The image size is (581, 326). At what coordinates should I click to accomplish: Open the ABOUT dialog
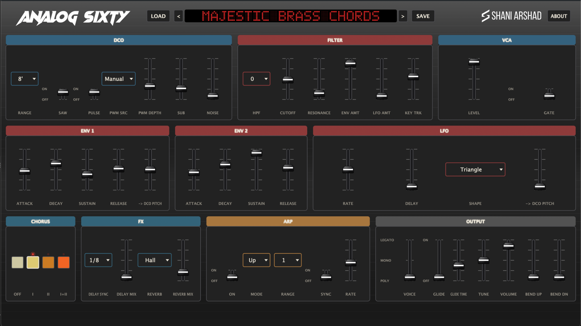click(x=559, y=16)
